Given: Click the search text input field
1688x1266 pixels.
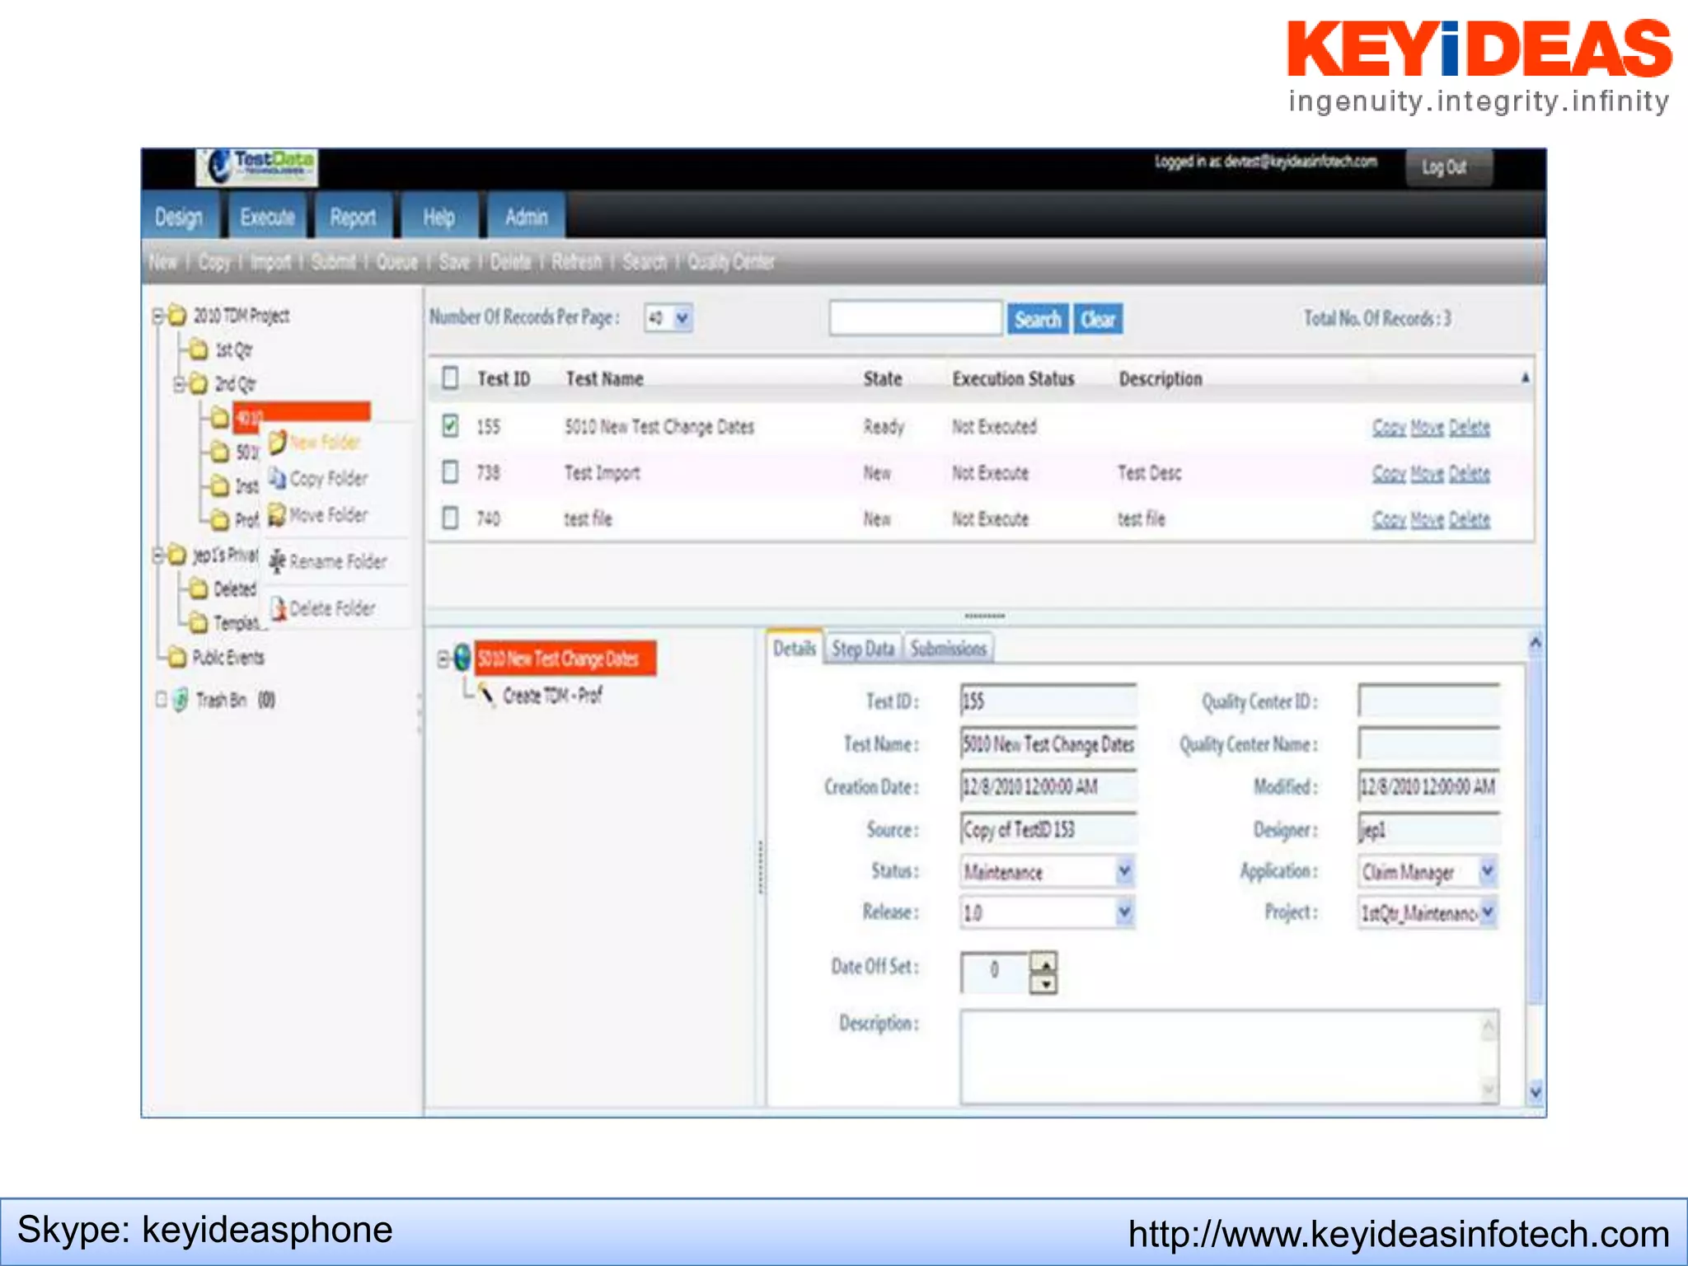Looking at the screenshot, I should (916, 319).
